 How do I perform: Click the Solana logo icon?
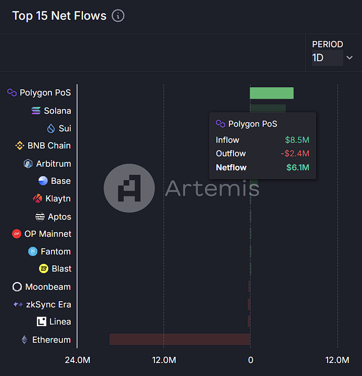click(36, 111)
